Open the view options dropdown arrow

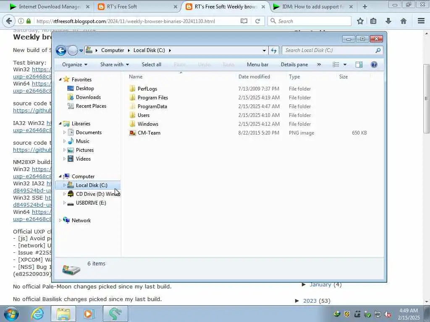coord(345,65)
